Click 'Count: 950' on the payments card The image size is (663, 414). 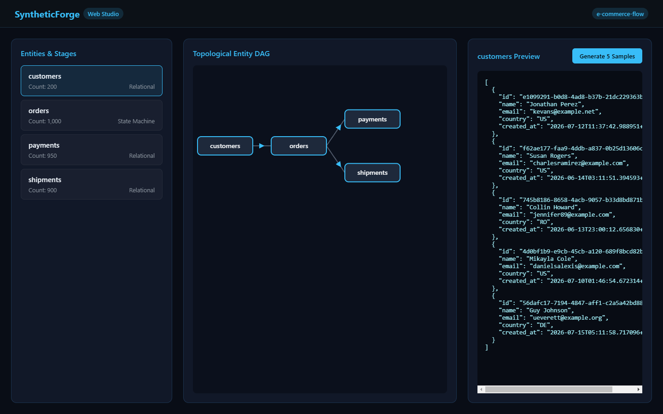(43, 155)
